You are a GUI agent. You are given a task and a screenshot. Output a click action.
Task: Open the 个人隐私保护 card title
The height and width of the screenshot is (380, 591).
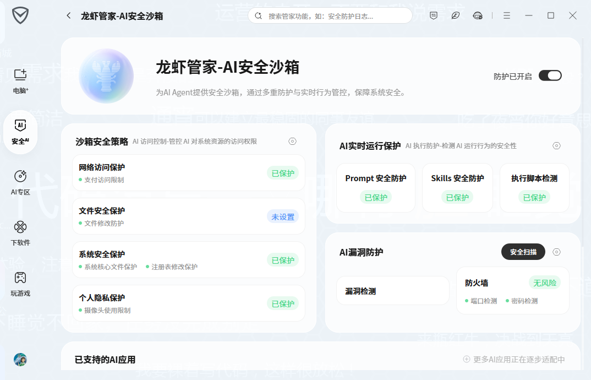click(x=102, y=298)
